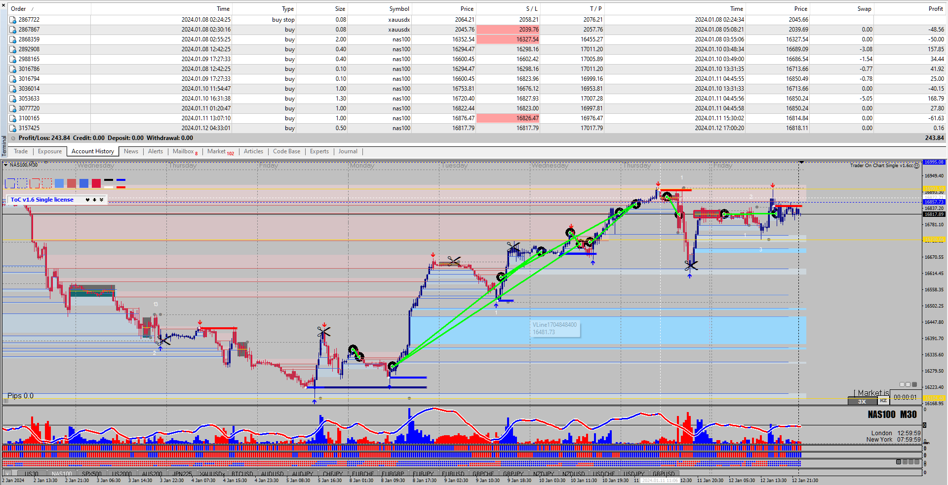Select the black horizontal line tool
The height and width of the screenshot is (485, 948).
tap(109, 180)
